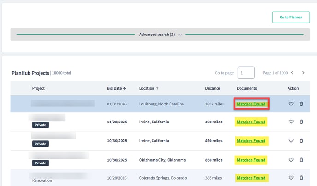
Task: Favorite the Louisburg, North Carolina project
Action: pyautogui.click(x=291, y=104)
